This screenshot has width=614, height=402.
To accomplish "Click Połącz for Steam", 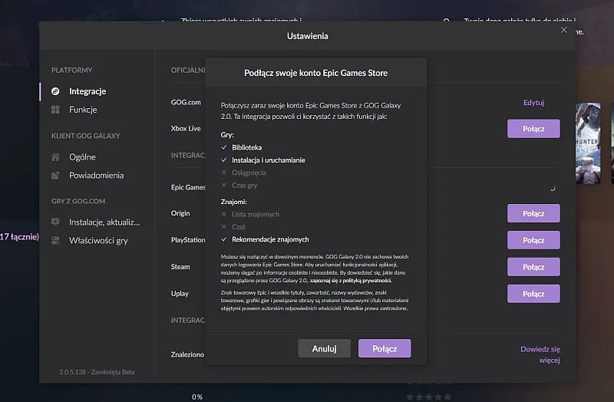I will tap(533, 267).
